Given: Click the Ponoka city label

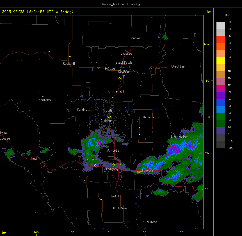Looking at the screenshot, I should coord(135,38).
